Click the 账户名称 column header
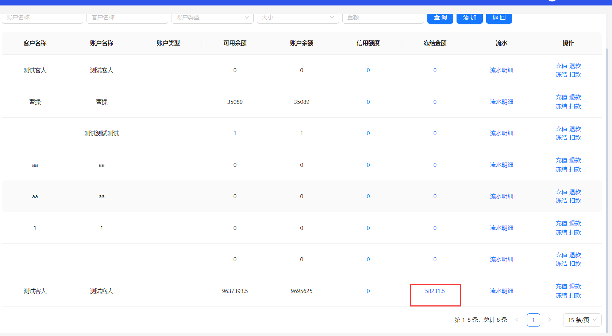 pyautogui.click(x=102, y=43)
